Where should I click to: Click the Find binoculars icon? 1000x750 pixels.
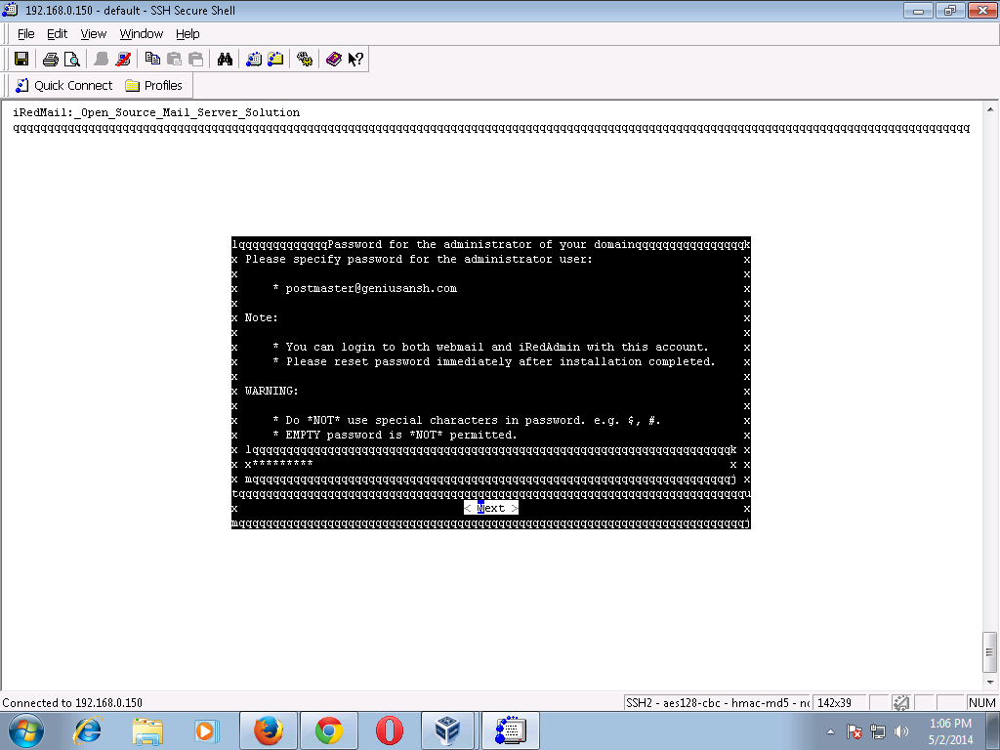coord(225,60)
